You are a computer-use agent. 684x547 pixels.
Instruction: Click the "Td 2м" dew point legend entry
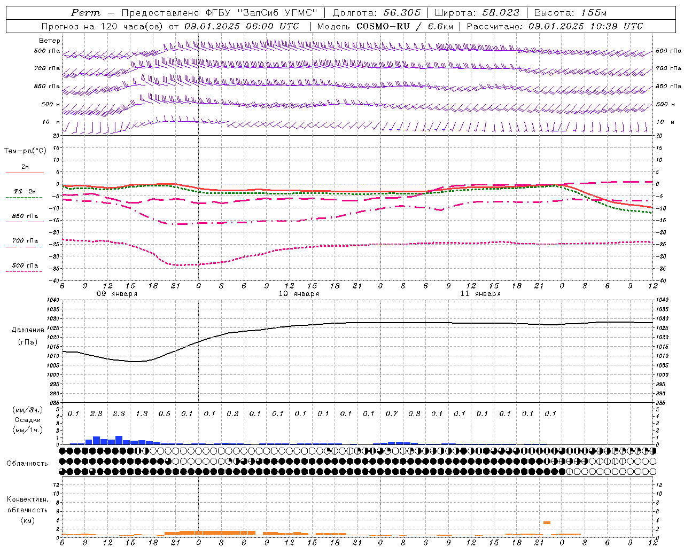[x=25, y=191]
